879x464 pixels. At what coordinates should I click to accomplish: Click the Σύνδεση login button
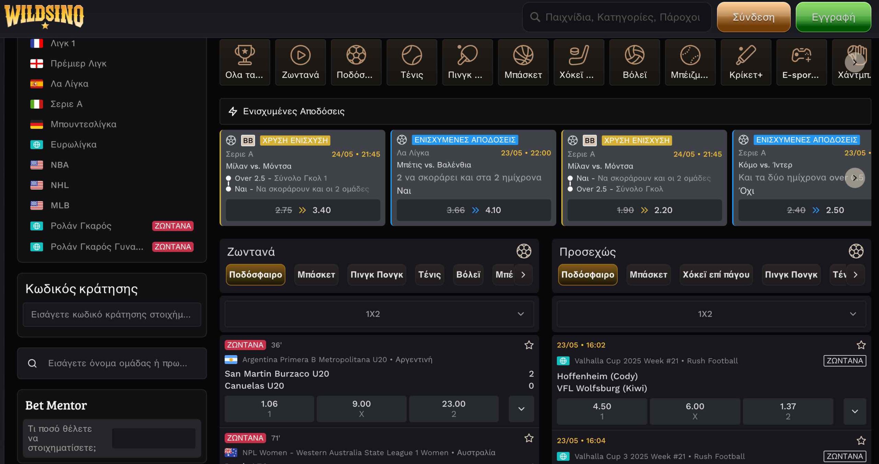(754, 17)
